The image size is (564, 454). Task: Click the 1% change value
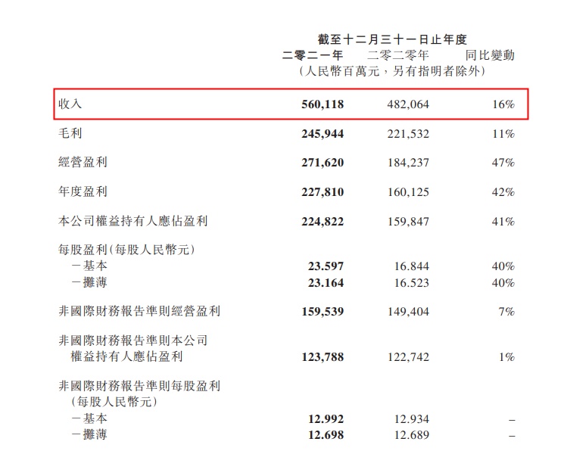506,357
